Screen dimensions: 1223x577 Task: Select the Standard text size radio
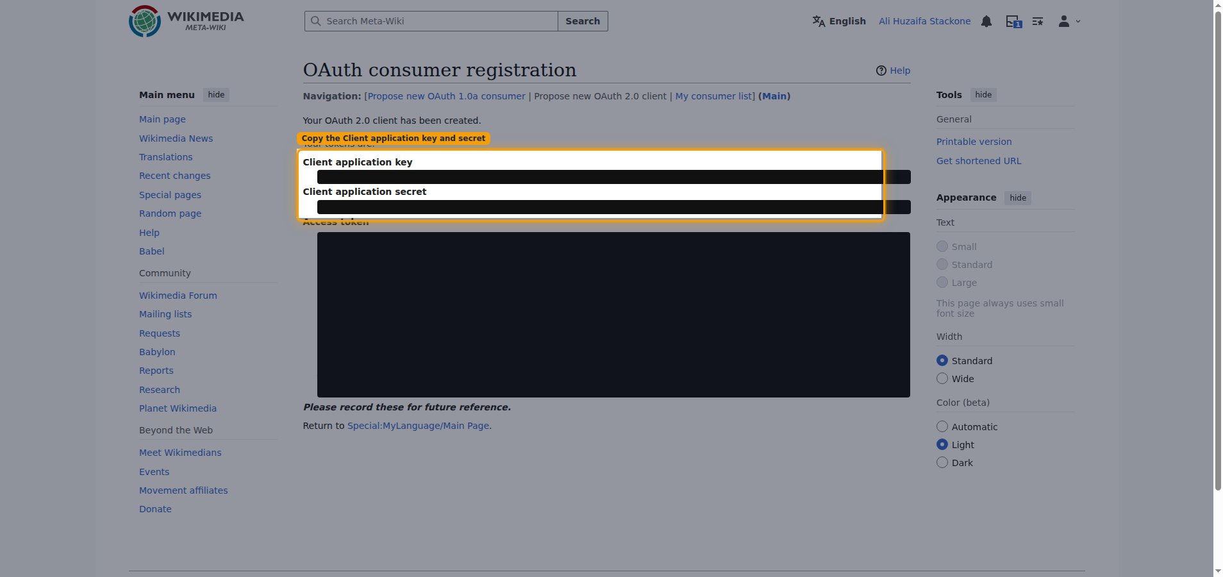942,264
